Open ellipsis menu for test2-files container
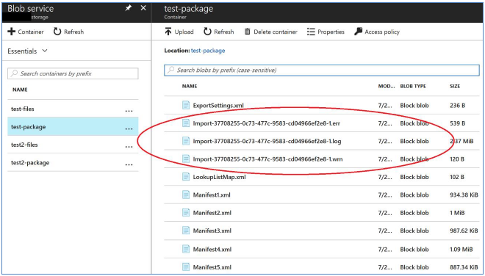This screenshot has height=276, width=485. tap(129, 147)
